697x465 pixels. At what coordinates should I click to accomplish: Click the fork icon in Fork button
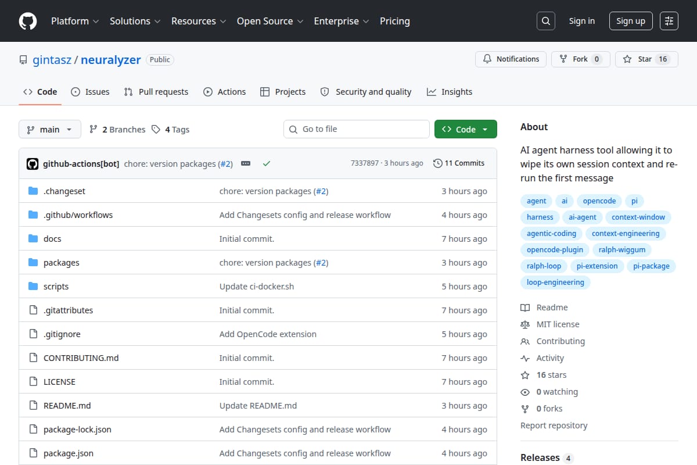[x=563, y=59]
